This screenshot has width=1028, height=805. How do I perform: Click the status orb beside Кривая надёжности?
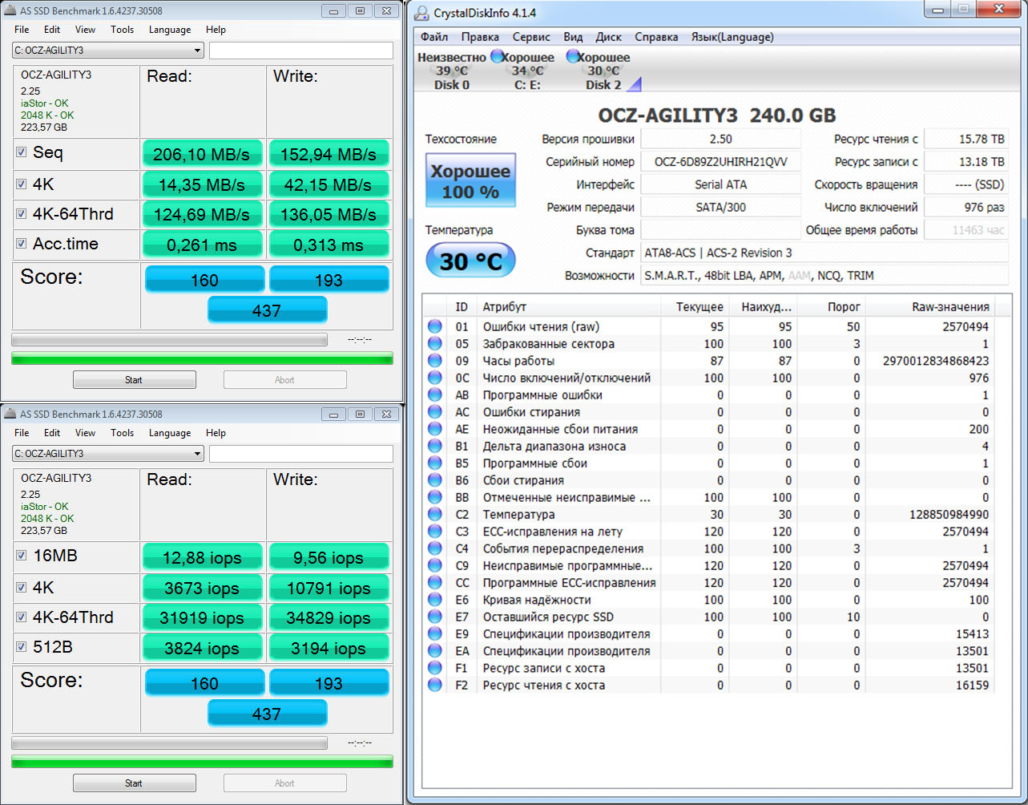[435, 600]
